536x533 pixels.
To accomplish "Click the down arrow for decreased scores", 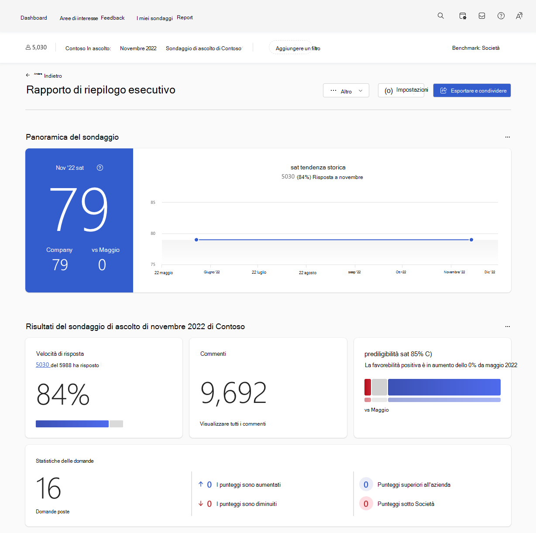I will 201,503.
